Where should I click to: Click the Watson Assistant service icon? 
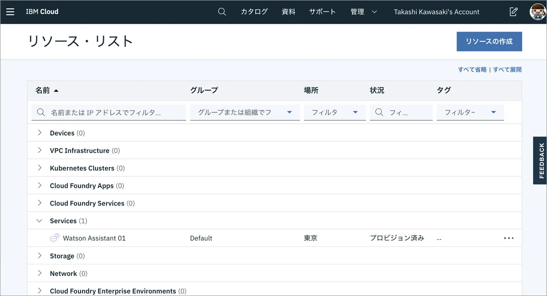coord(55,238)
